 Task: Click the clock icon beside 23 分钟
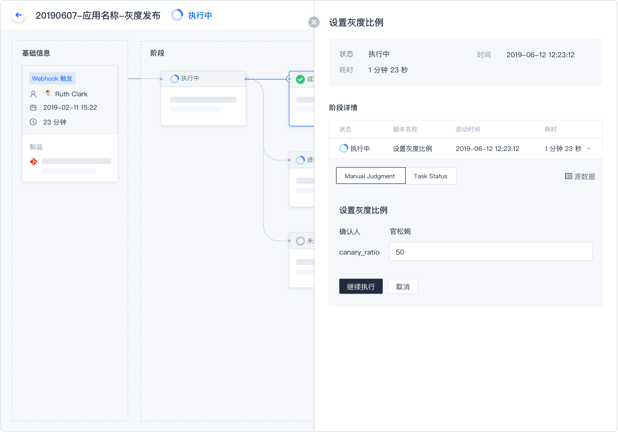pos(33,122)
